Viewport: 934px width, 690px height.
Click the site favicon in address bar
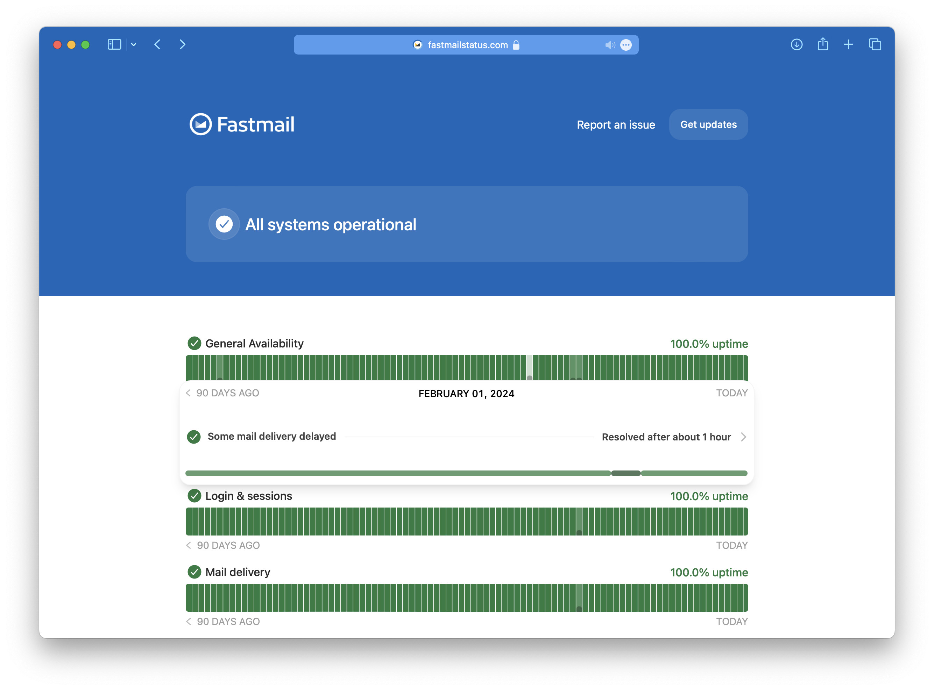(417, 45)
